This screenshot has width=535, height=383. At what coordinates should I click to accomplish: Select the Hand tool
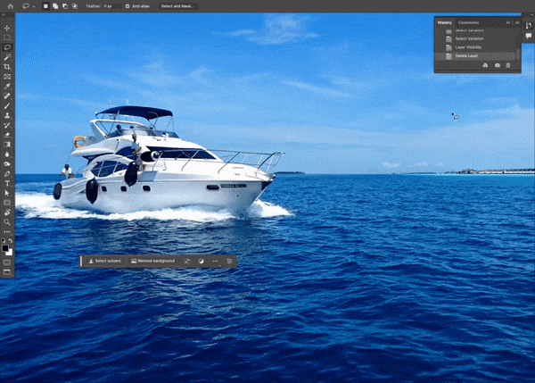7,212
